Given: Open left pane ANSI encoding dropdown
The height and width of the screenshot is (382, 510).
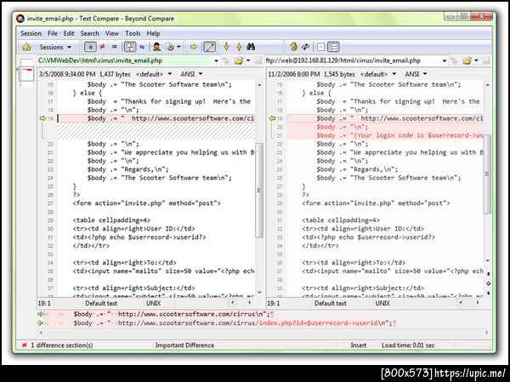Looking at the screenshot, I should (x=191, y=74).
